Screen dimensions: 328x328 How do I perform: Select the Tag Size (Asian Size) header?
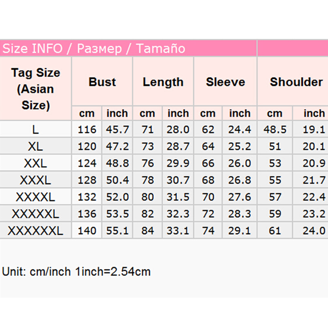pos(36,89)
